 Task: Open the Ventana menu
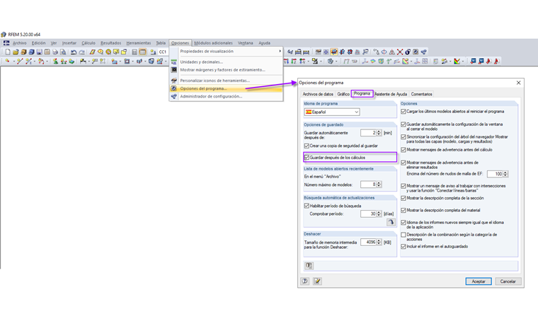[246, 43]
